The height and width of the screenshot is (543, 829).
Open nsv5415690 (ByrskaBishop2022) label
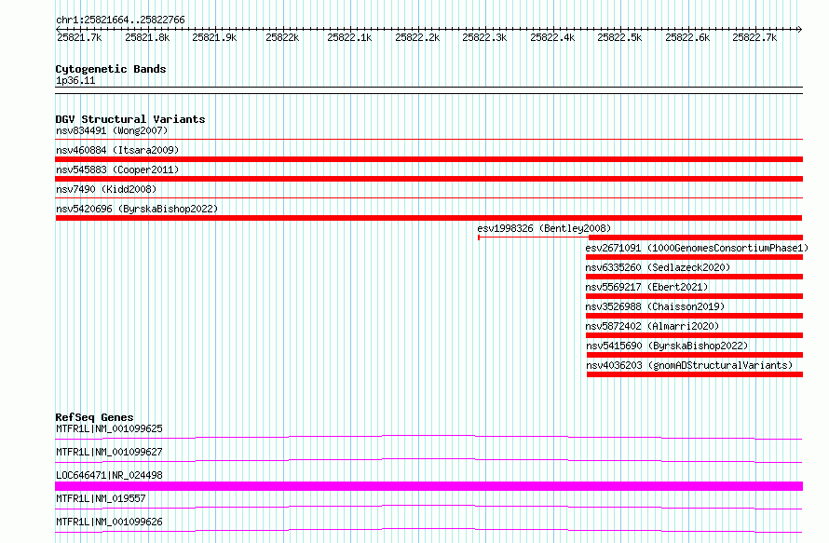(x=667, y=346)
